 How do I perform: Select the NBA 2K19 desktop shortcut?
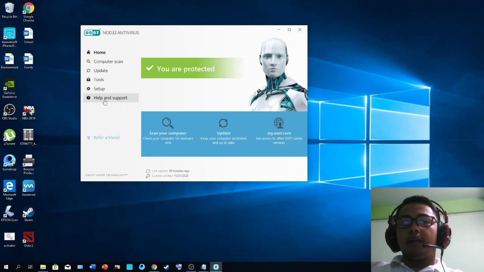click(x=28, y=112)
